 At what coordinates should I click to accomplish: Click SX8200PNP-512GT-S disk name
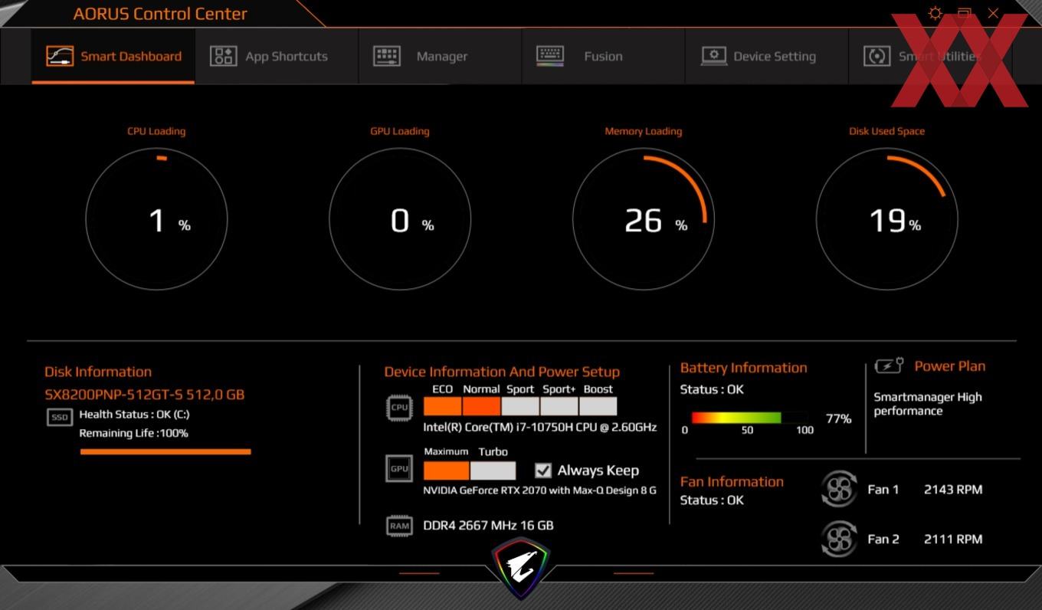(x=145, y=395)
